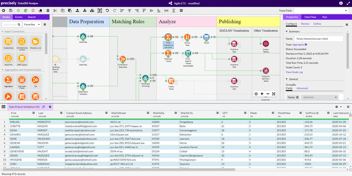Open the Data Flow tab
This screenshot has width=352, height=176.
pyautogui.click(x=310, y=17)
